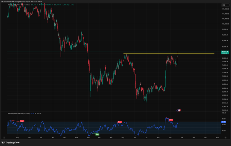Click the TradingView logo
This screenshot has height=146, width=231.
pyautogui.click(x=11, y=143)
